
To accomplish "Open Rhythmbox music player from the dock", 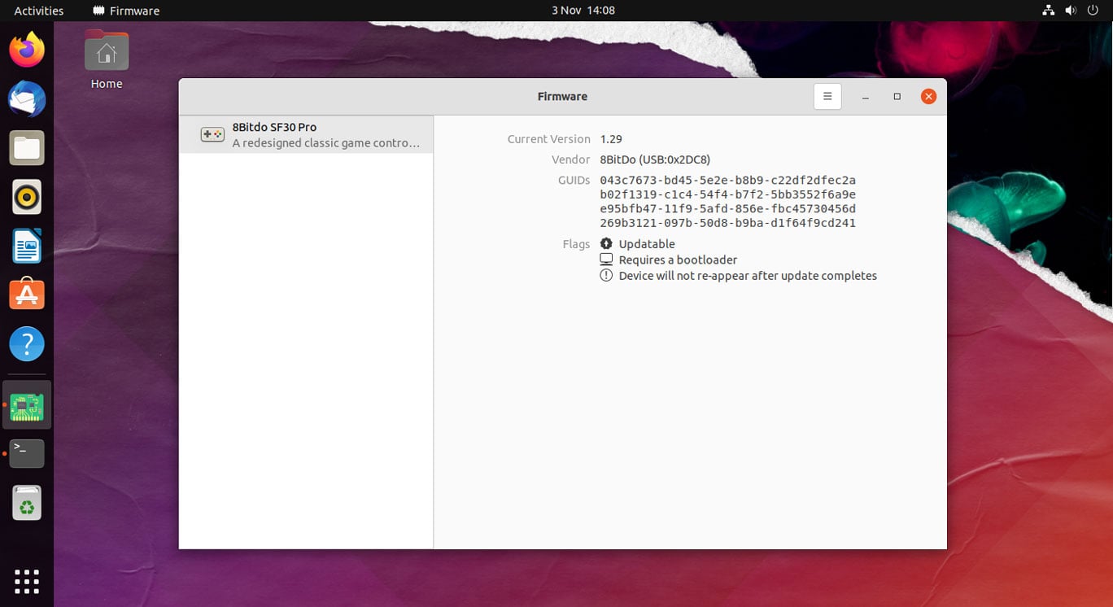I will pos(27,196).
